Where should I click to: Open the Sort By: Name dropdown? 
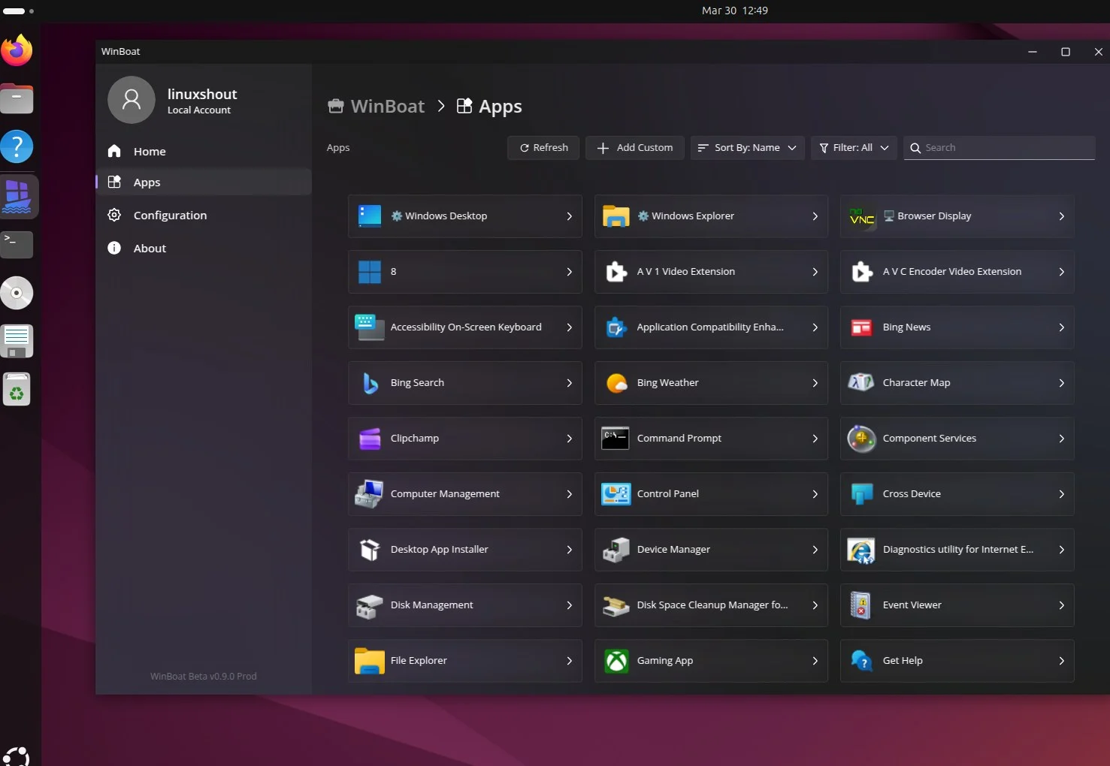[x=747, y=148]
